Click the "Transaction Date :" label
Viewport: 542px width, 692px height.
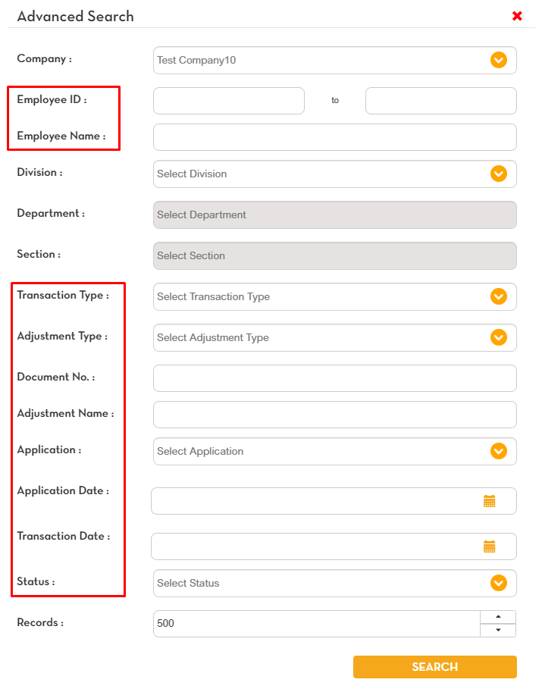[x=64, y=536]
